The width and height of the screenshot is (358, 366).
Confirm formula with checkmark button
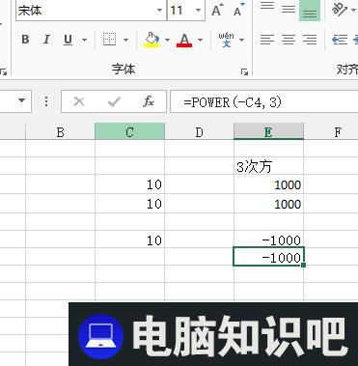[x=114, y=102]
